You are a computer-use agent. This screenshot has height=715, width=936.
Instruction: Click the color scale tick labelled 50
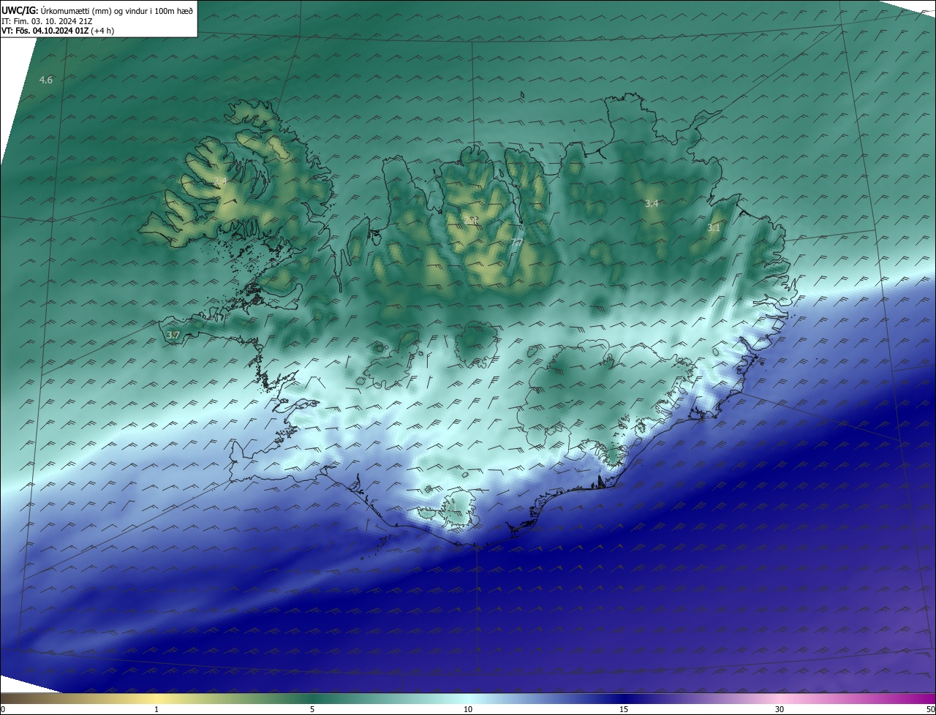pyautogui.click(x=930, y=709)
